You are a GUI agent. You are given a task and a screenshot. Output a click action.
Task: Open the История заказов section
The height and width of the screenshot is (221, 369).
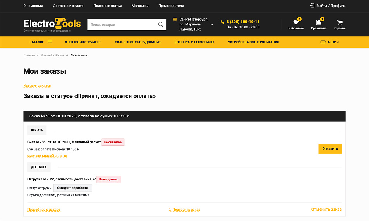tap(37, 85)
